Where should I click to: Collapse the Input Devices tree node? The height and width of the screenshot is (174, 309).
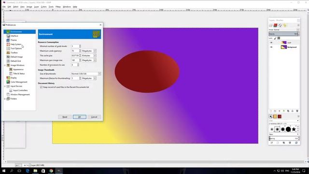[x=5, y=86]
